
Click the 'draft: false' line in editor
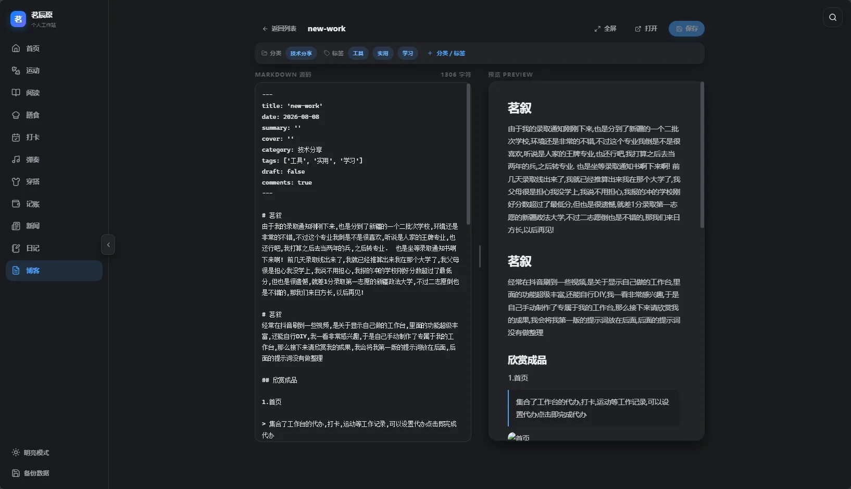click(x=283, y=172)
